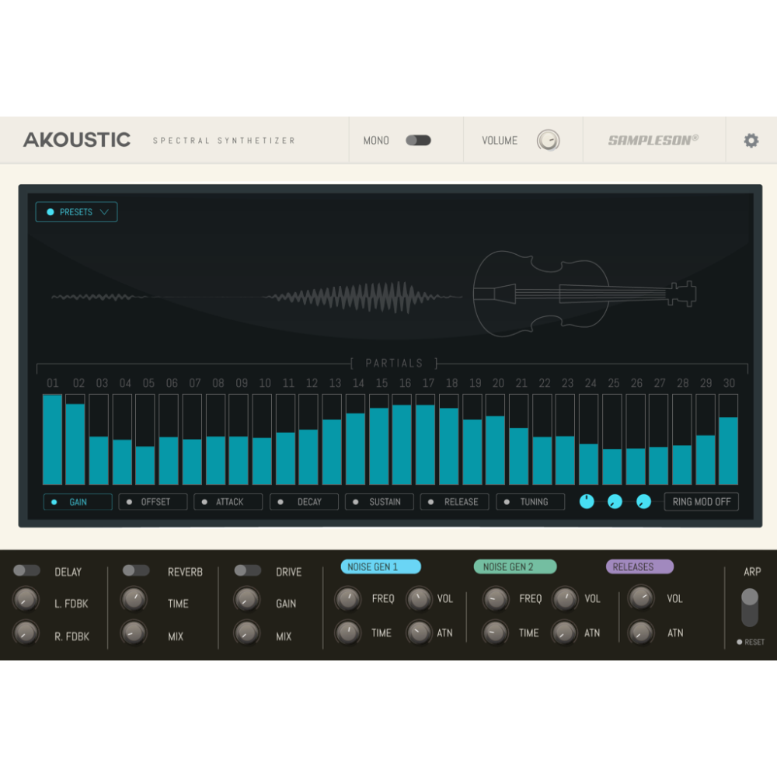Click the Noise Gen 2 VOL knob
The image size is (777, 777).
pos(568,599)
